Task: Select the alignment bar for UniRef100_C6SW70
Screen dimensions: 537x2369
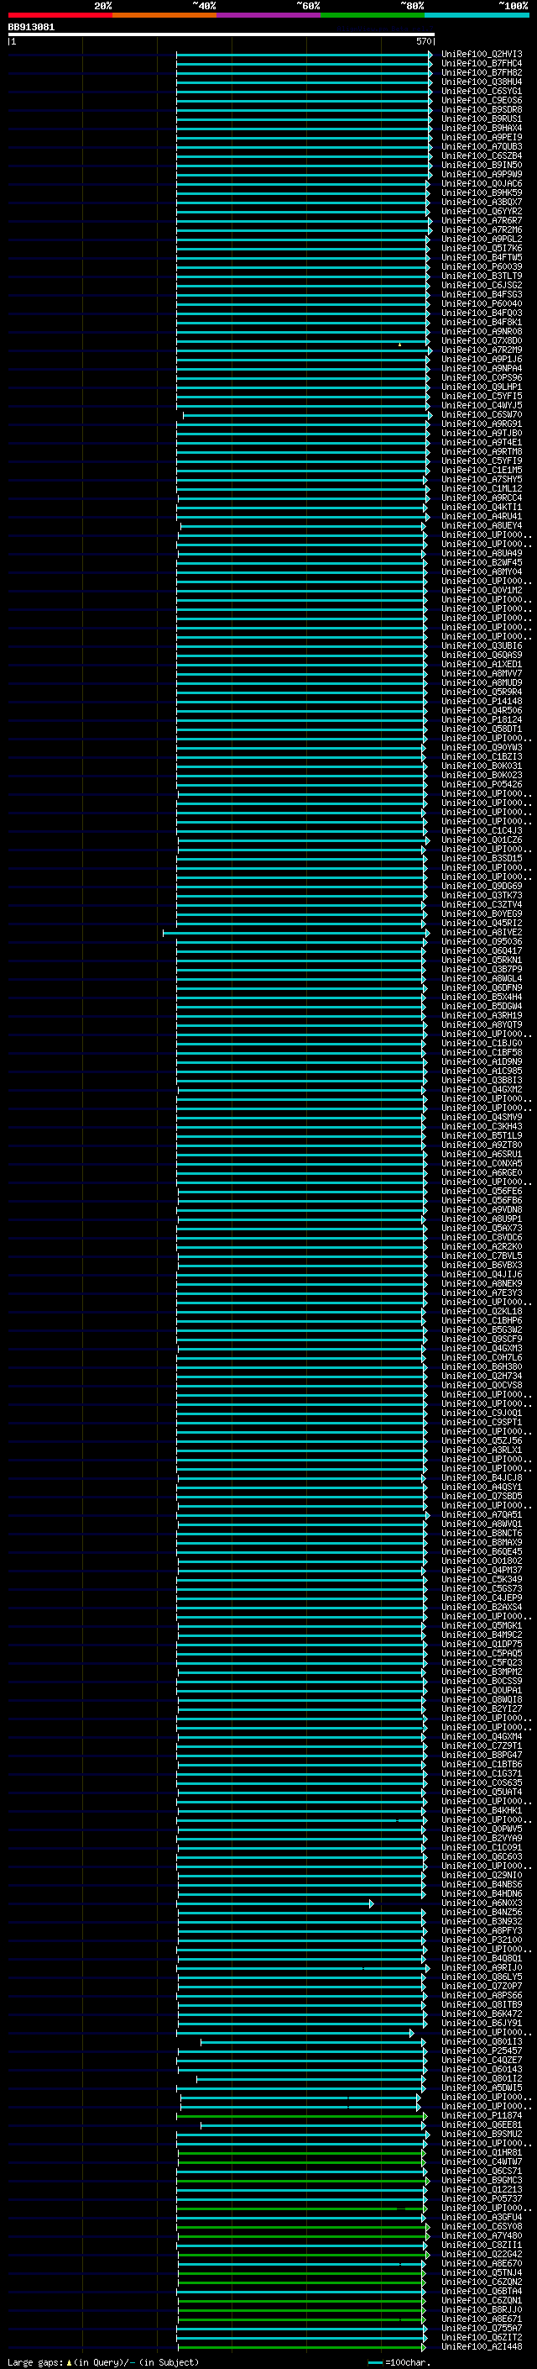Action: coord(307,416)
